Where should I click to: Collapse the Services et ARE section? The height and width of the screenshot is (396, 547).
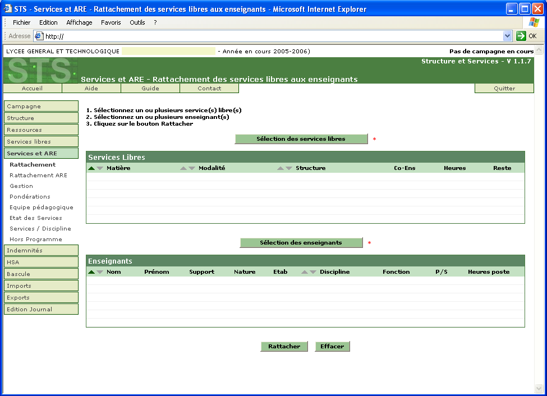tap(41, 154)
